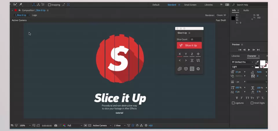278x131 pixels.
Task: Enable the Ligatures checkbox
Action: point(233,103)
